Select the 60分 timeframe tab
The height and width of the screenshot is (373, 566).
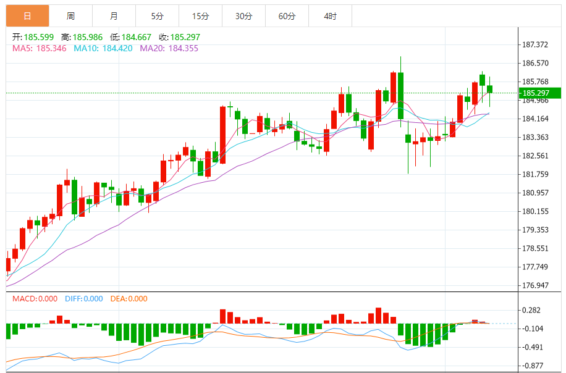tap(287, 16)
